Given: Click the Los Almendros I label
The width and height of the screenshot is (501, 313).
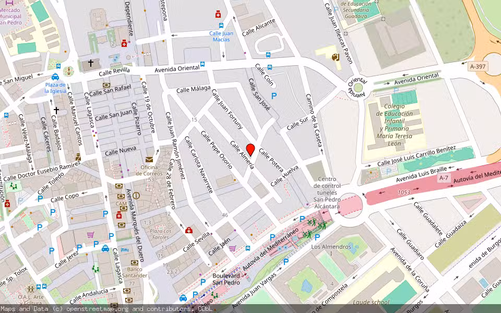Looking at the screenshot, I should tap(331, 250).
